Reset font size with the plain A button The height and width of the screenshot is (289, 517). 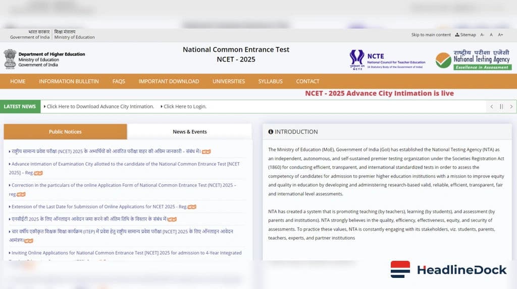pos(491,35)
